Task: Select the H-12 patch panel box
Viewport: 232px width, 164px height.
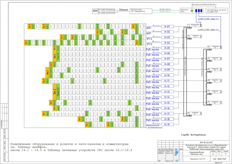Action: pyautogui.click(x=167, y=86)
